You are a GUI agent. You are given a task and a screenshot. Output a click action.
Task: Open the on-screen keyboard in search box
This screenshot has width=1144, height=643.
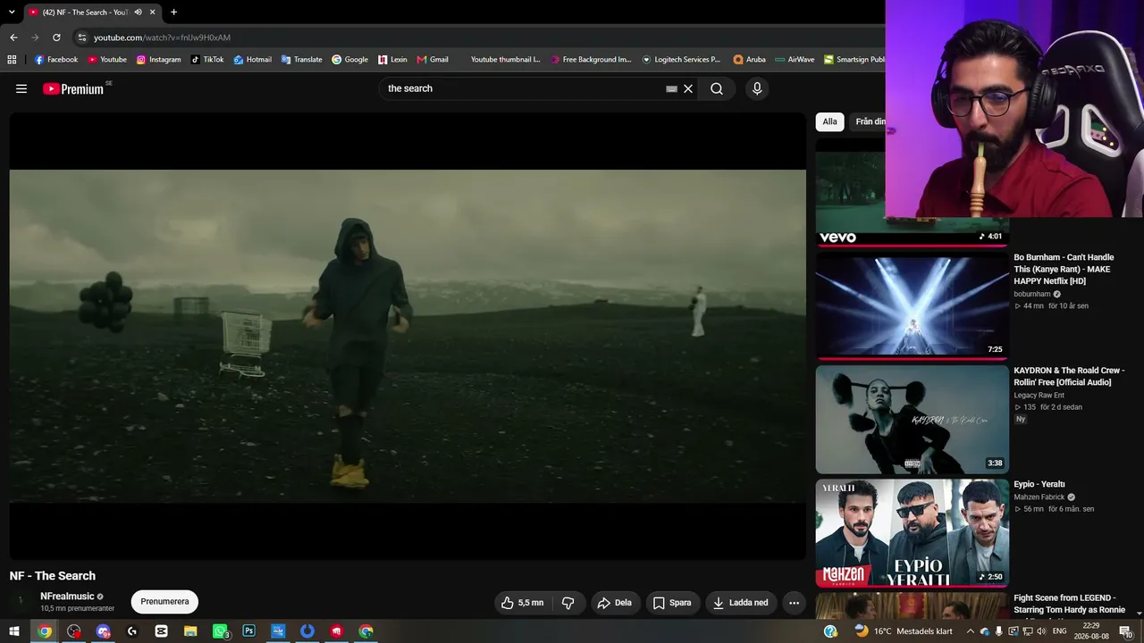coord(671,88)
